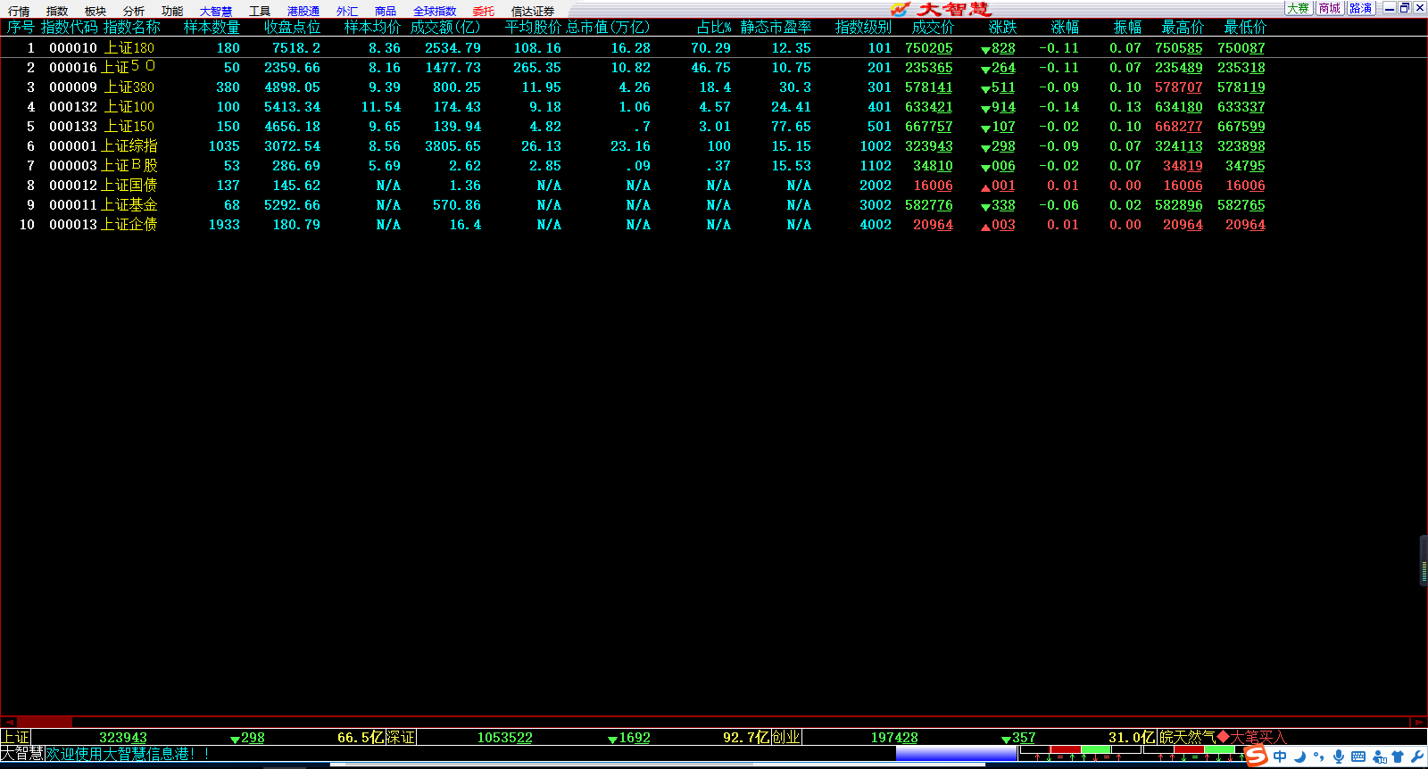Toggle the moon half-width/full-width icon
The image size is (1428, 769).
pyautogui.click(x=1300, y=757)
